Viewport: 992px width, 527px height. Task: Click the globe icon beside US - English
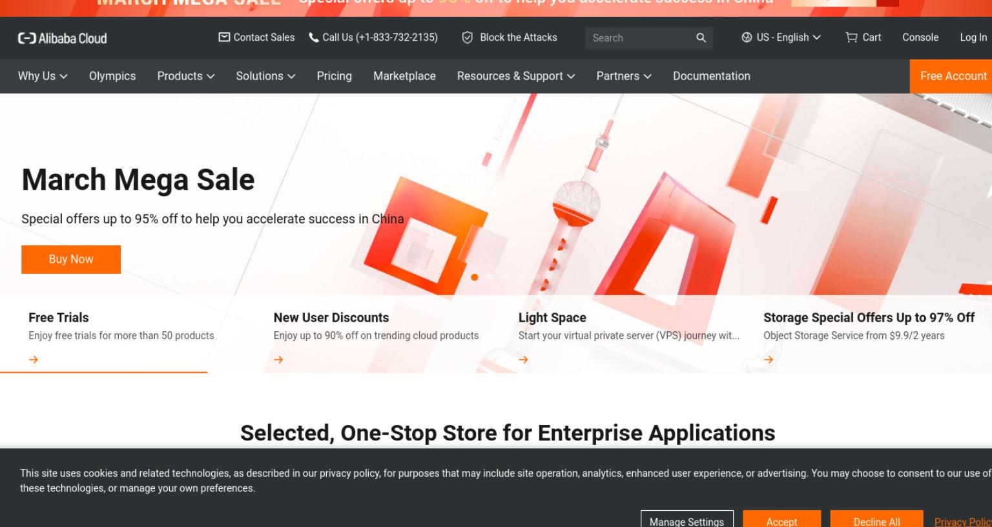pyautogui.click(x=747, y=37)
